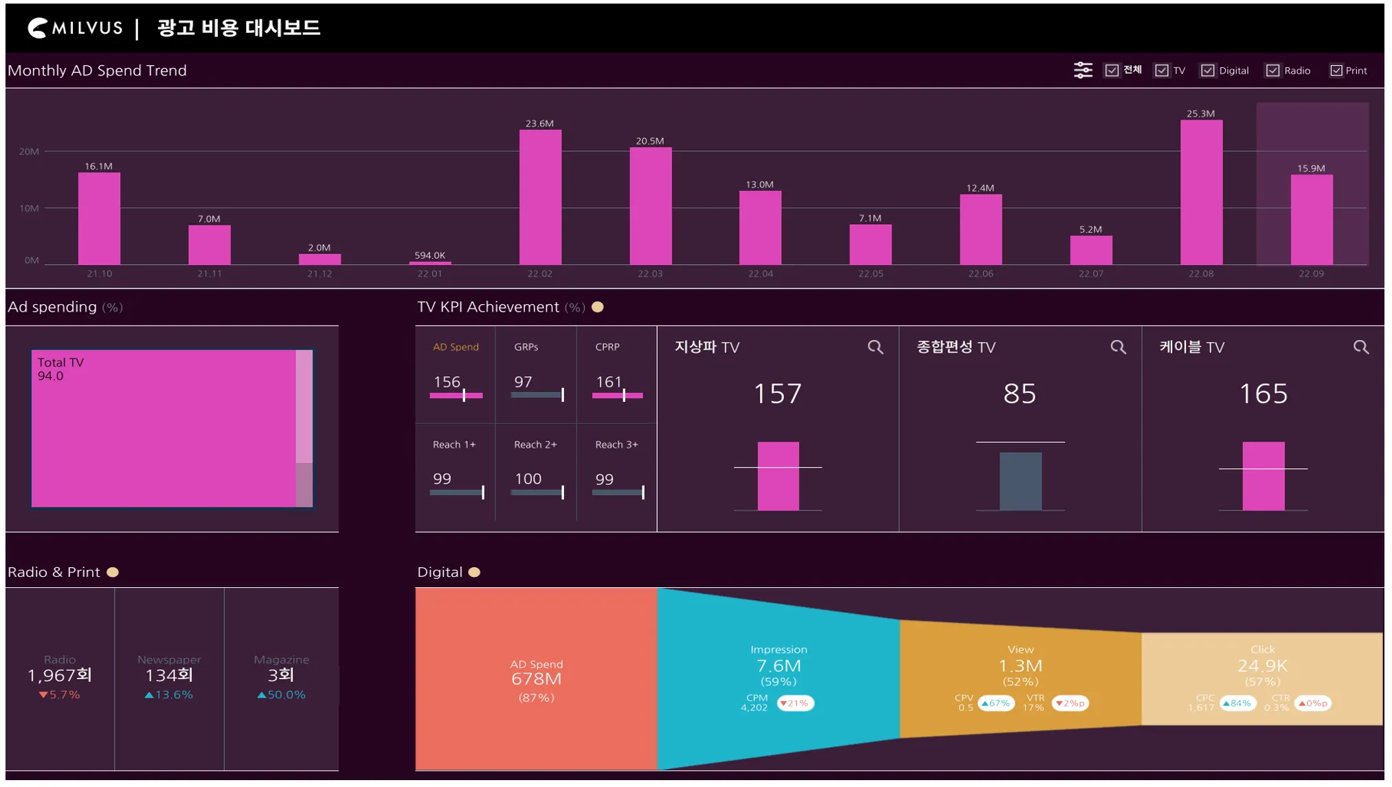Click the AD Spend 156 progress bar
Image resolution: width=1392 pixels, height=787 pixels.
click(x=456, y=396)
